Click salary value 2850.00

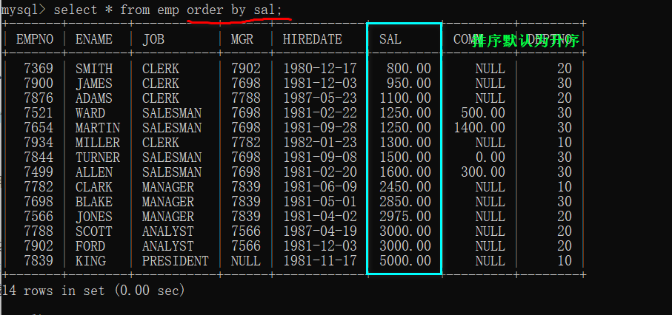coord(405,202)
